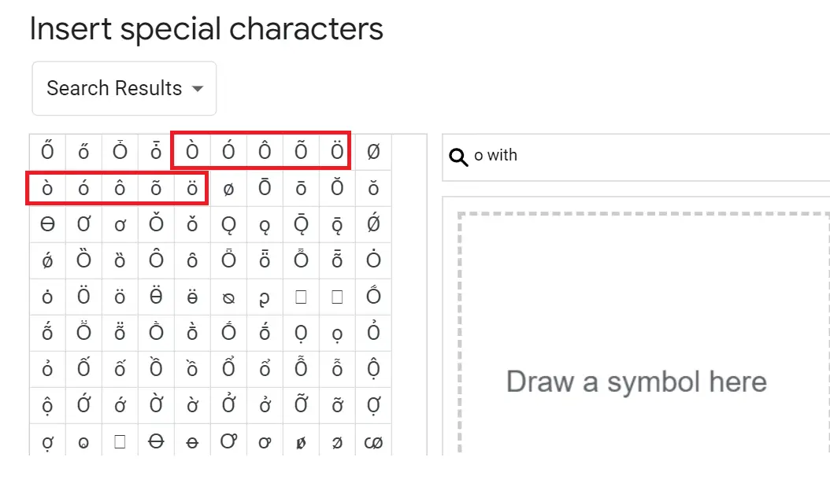Viewport: 830px width, 487px height.
Task: Insert capital Ò with grave accent
Action: [192, 152]
